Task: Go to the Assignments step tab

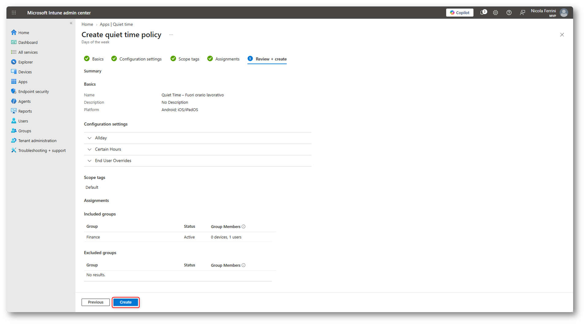Action: [x=223, y=59]
